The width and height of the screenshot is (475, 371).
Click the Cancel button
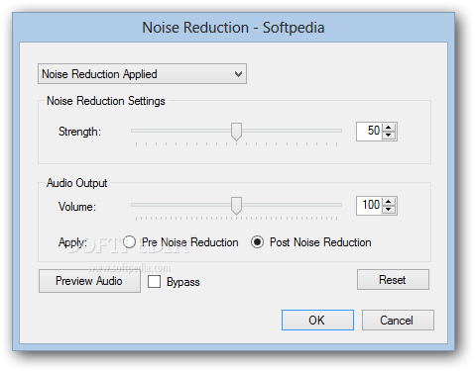[x=398, y=320]
